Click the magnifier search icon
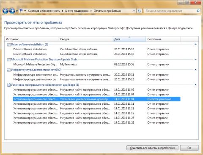This screenshot has height=155, width=203. [x=198, y=11]
